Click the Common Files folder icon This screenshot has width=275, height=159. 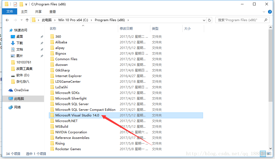coord(52,59)
